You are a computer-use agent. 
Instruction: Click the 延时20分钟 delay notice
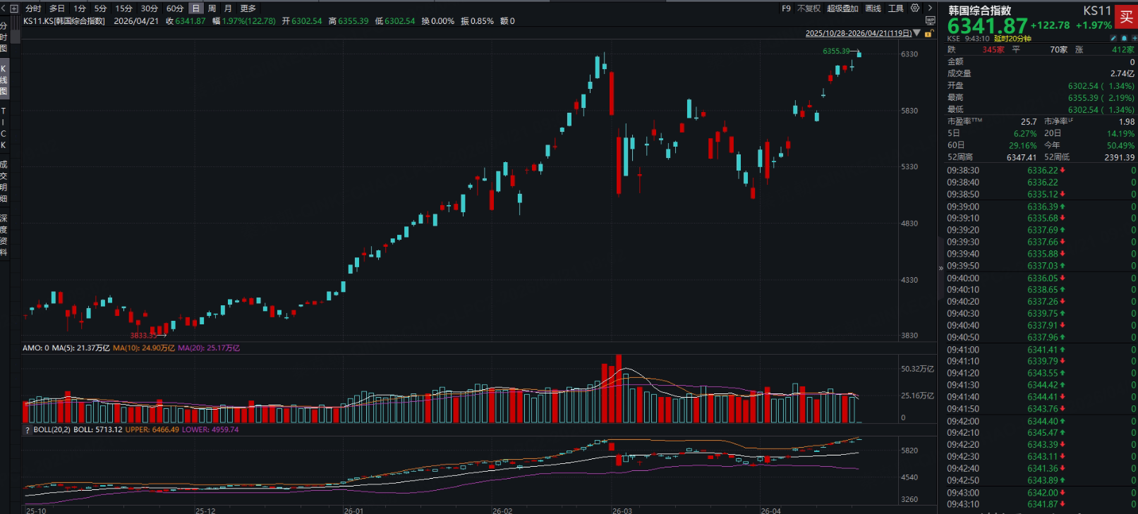click(1012, 39)
